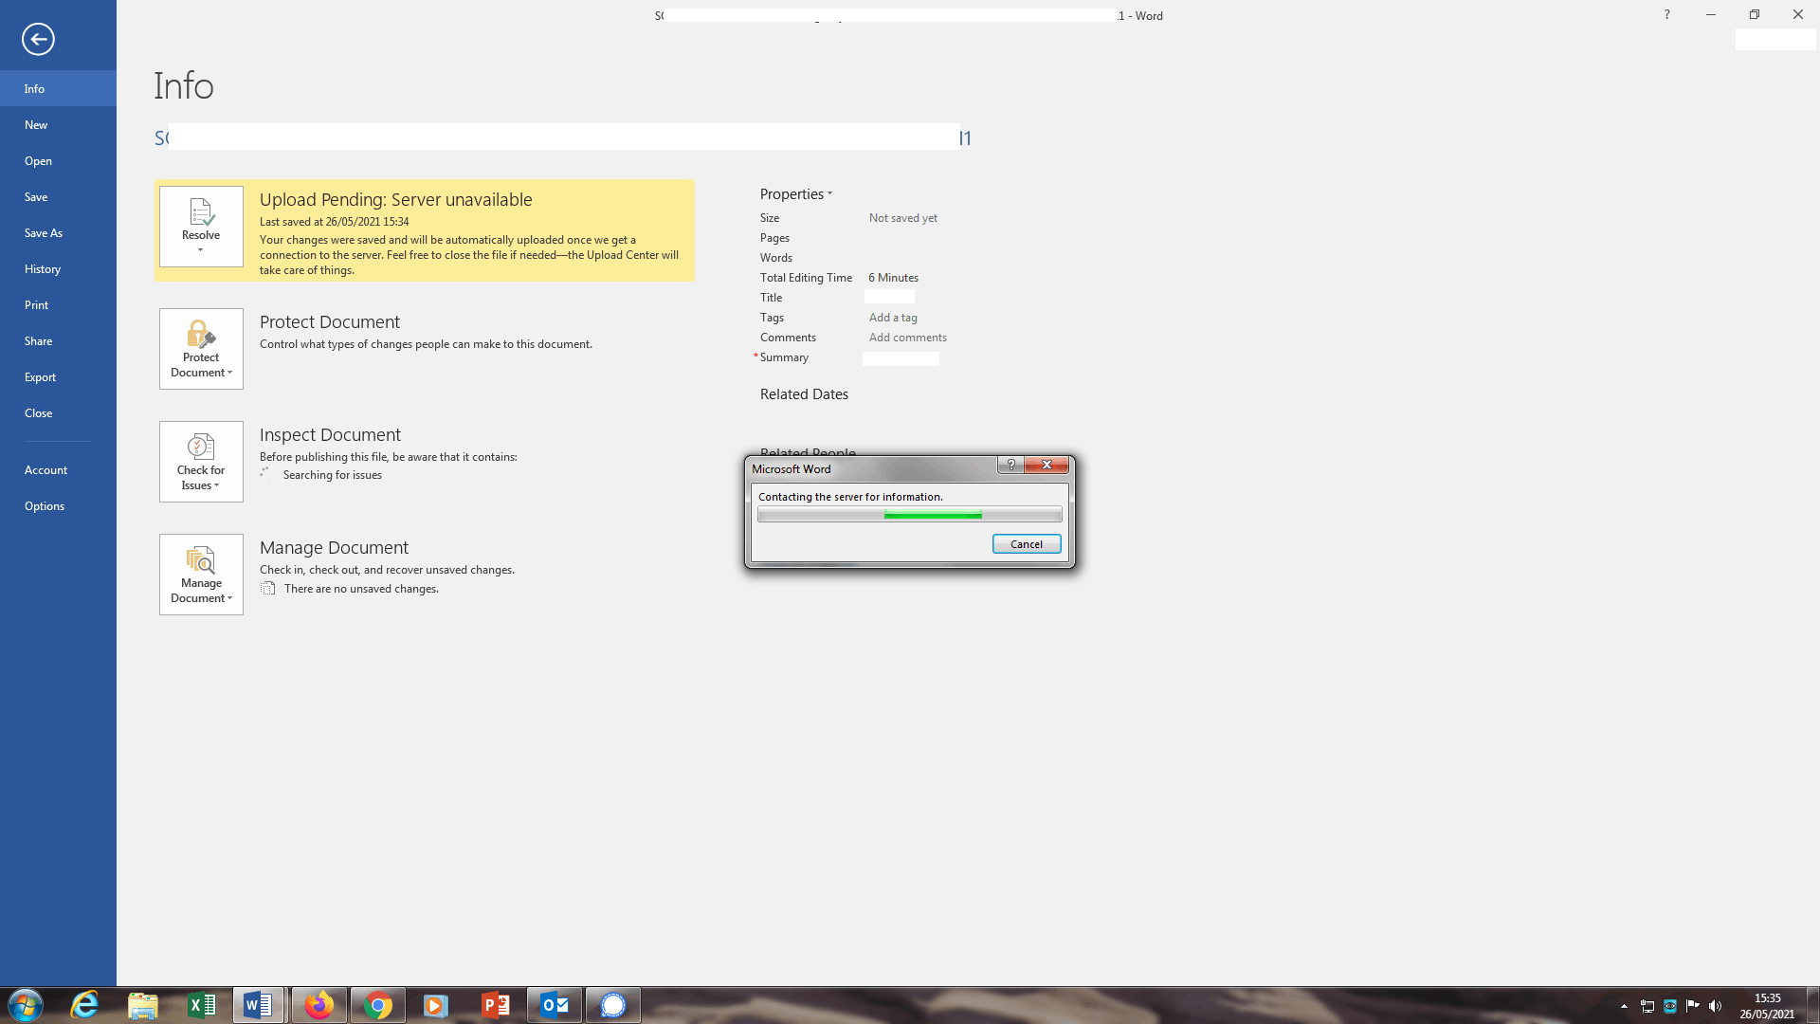1820x1024 pixels.
Task: Open Outlook from the taskbar
Action: click(555, 1005)
